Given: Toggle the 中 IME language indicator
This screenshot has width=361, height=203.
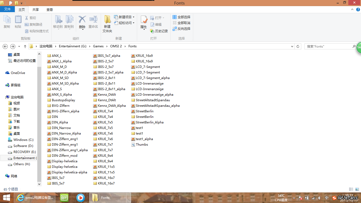Looking at the screenshot, I should click(x=327, y=198).
